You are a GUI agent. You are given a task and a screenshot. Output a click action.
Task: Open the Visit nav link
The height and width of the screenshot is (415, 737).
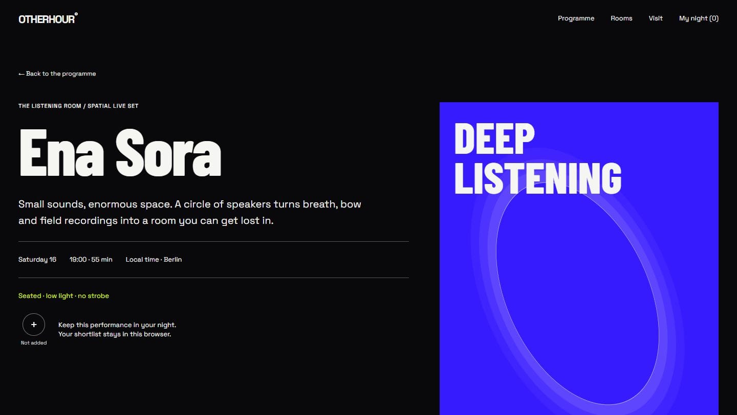pyautogui.click(x=656, y=18)
